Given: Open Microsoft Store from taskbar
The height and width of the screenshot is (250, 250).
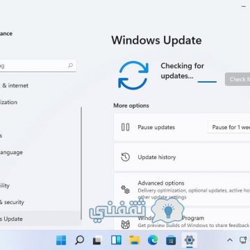Looking at the screenshot, I should point(171,240).
